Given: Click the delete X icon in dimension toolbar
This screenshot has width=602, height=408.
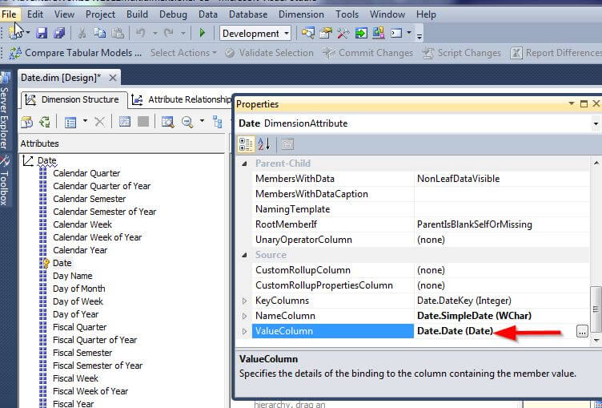Looking at the screenshot, I should (x=99, y=123).
